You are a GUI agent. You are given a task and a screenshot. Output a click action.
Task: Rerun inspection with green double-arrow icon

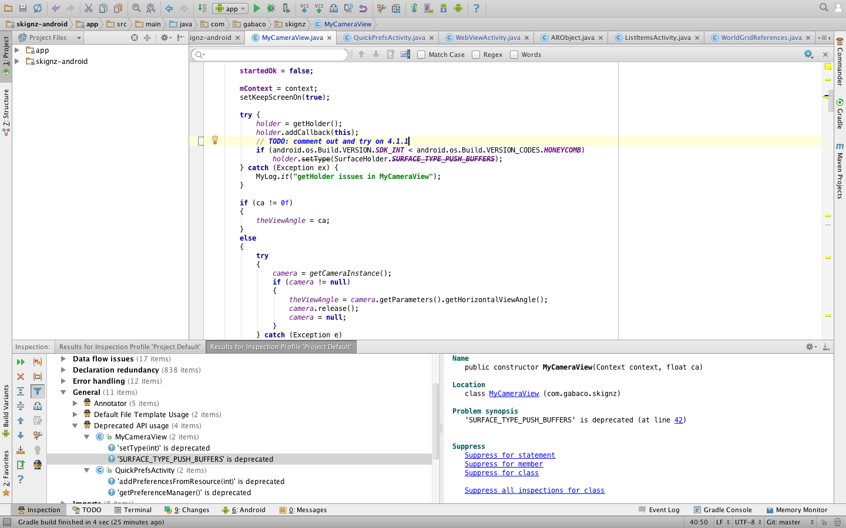pos(21,362)
